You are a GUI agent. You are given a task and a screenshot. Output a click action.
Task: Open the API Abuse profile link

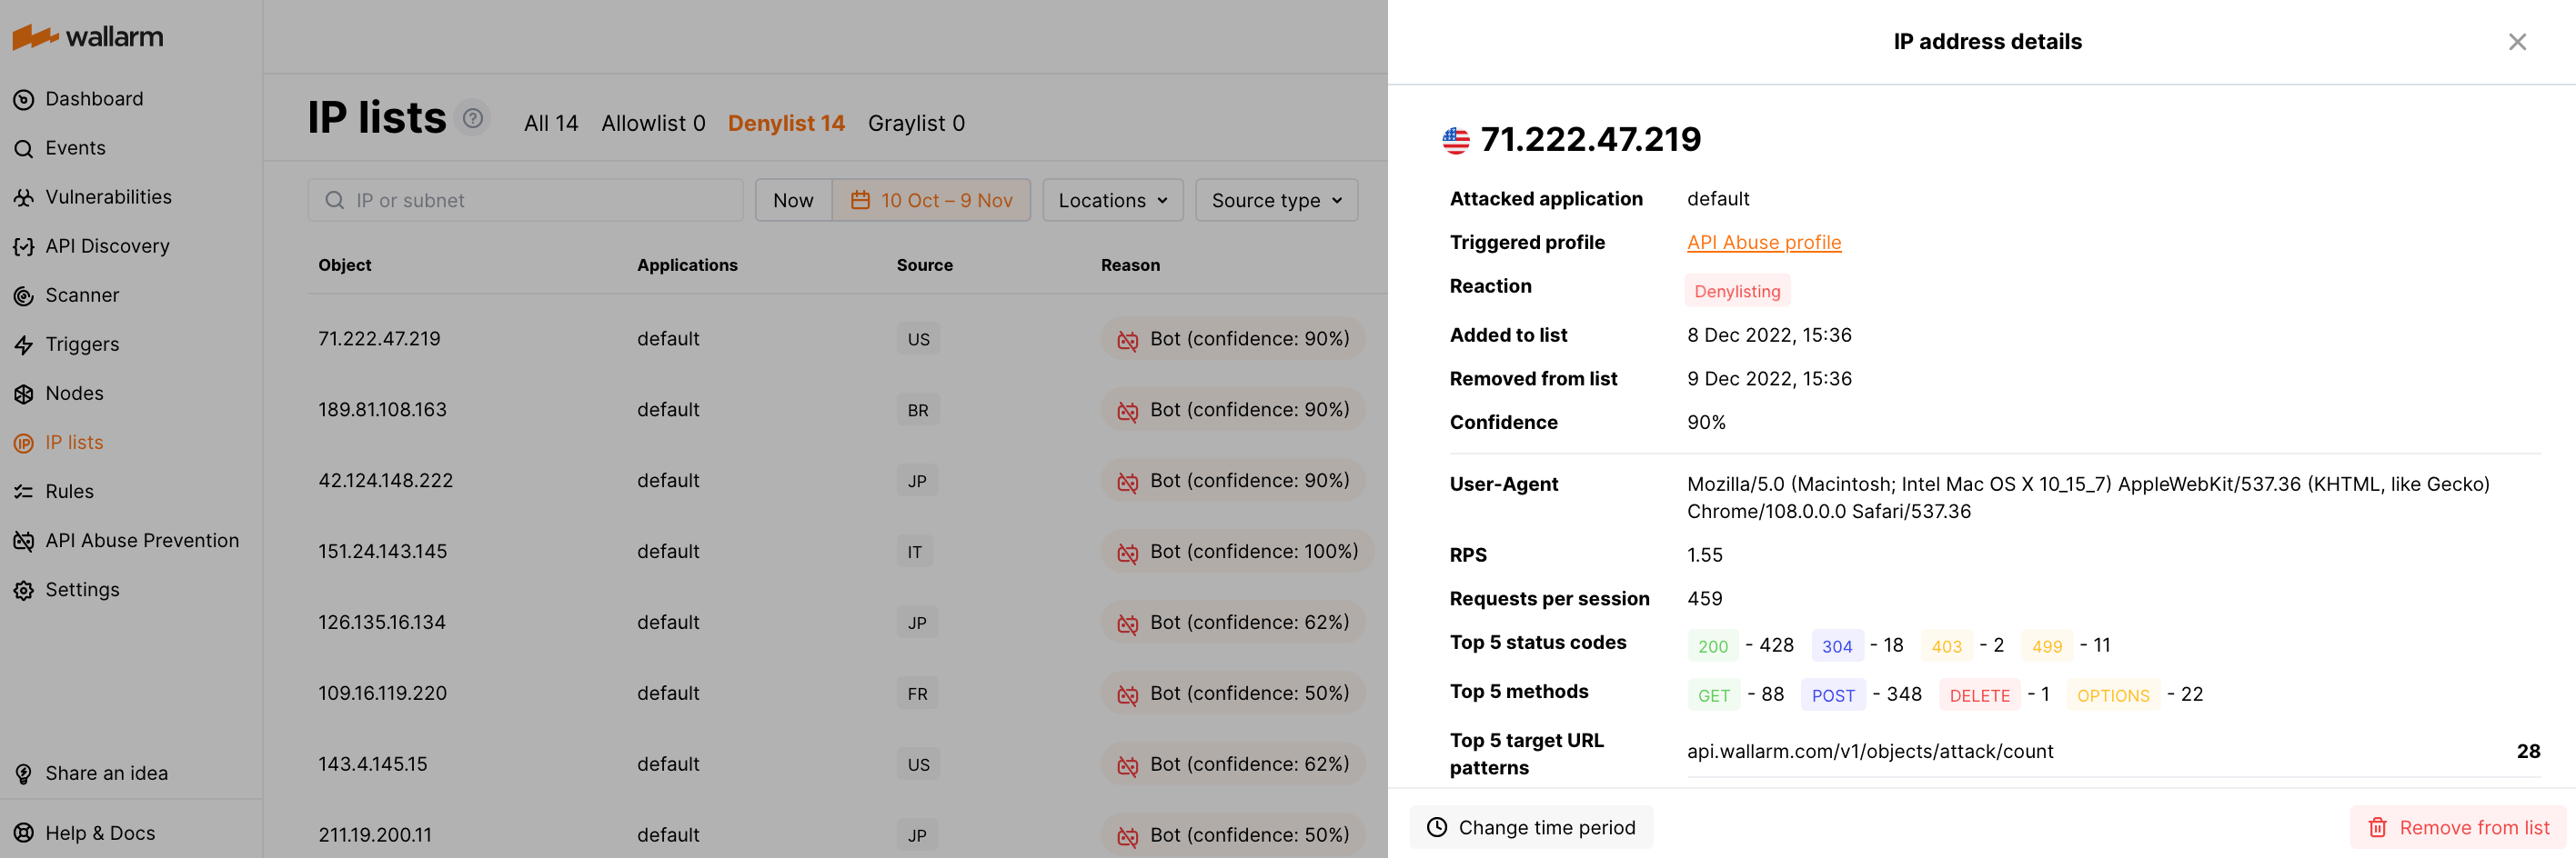(x=1763, y=242)
